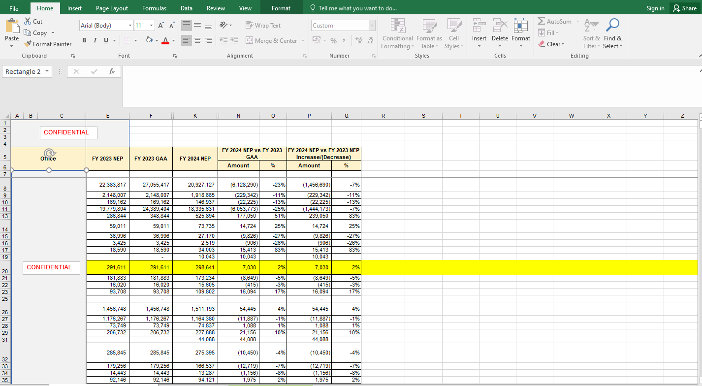The image size is (702, 386).
Task: Open the Formulas ribbon tab
Action: click(x=154, y=8)
